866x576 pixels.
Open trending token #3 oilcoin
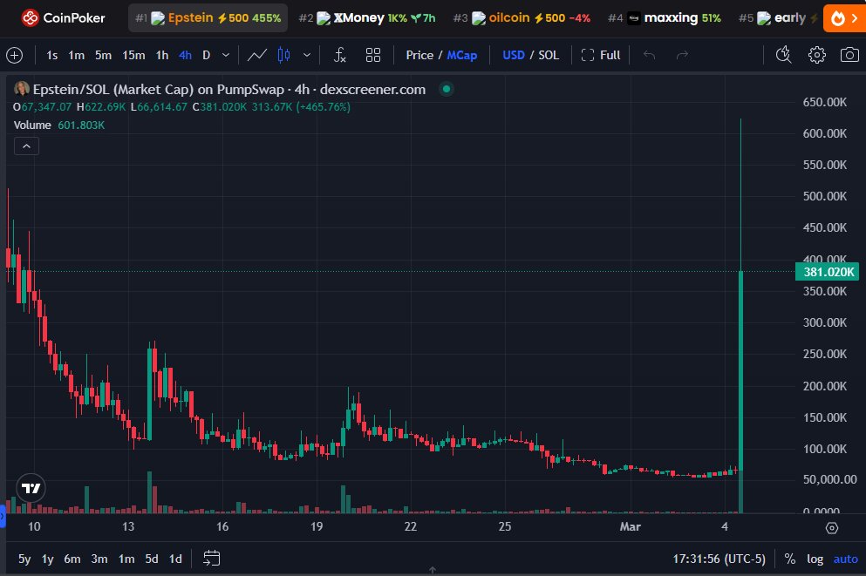tap(522, 18)
